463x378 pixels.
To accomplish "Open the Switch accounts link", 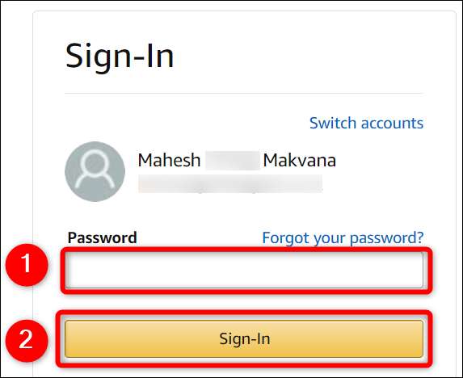I will point(366,123).
